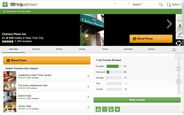The width and height of the screenshot is (184, 115).
Task: Click Sherry-Netherland Hotel thumbnail
Action: pos(10,87)
